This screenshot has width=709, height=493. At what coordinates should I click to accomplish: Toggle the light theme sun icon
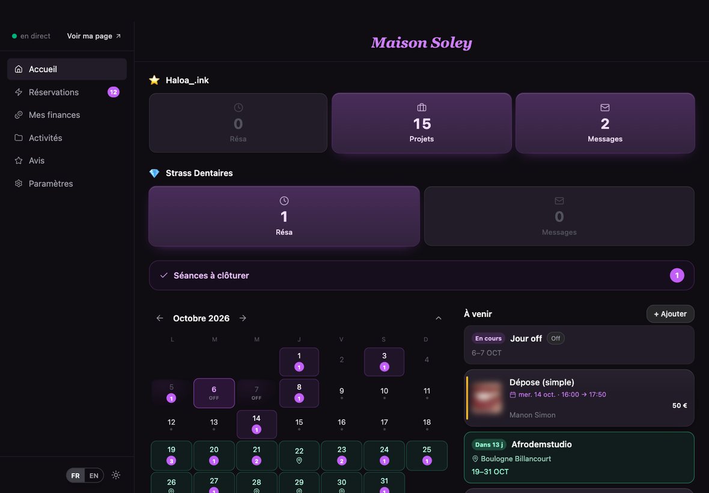click(x=116, y=475)
